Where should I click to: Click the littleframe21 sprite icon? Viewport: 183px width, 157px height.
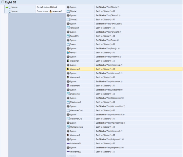68,144
